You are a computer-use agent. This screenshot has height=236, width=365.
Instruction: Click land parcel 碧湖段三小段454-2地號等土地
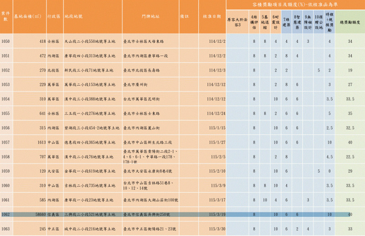click(x=92, y=128)
